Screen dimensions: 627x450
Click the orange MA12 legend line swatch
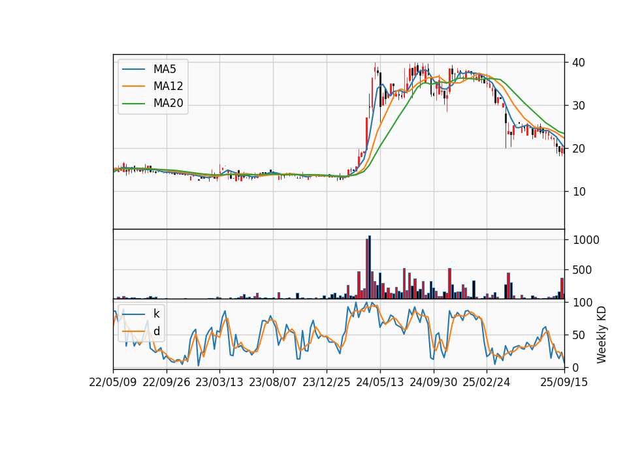[133, 86]
